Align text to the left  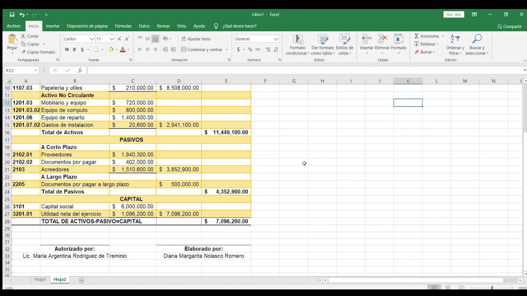click(140, 50)
